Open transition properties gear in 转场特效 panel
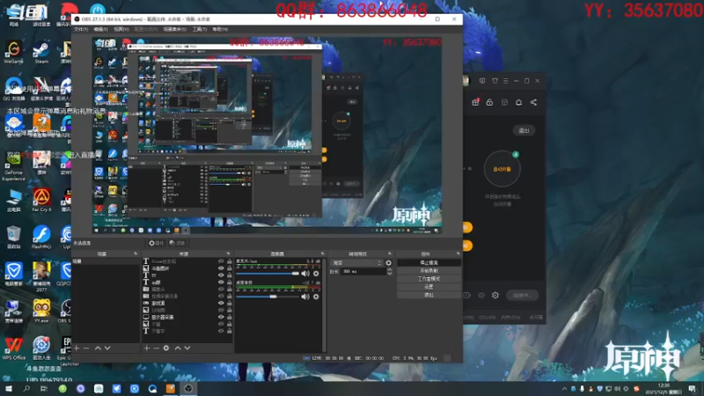Viewport: 704px width, 396px height. pyautogui.click(x=388, y=262)
